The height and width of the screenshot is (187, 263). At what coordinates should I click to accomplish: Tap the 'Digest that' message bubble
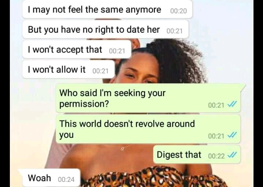pos(197,154)
